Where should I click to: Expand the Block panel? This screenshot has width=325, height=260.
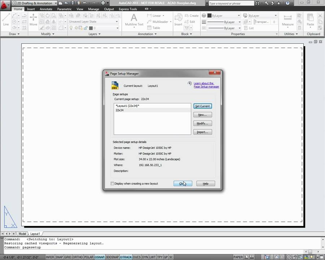pyautogui.click(x=187, y=34)
